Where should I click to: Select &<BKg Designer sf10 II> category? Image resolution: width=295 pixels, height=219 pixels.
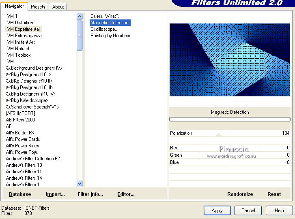29,81
